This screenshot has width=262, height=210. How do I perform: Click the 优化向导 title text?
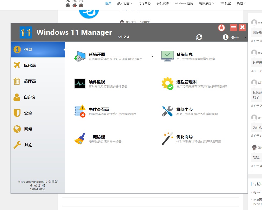185,137
